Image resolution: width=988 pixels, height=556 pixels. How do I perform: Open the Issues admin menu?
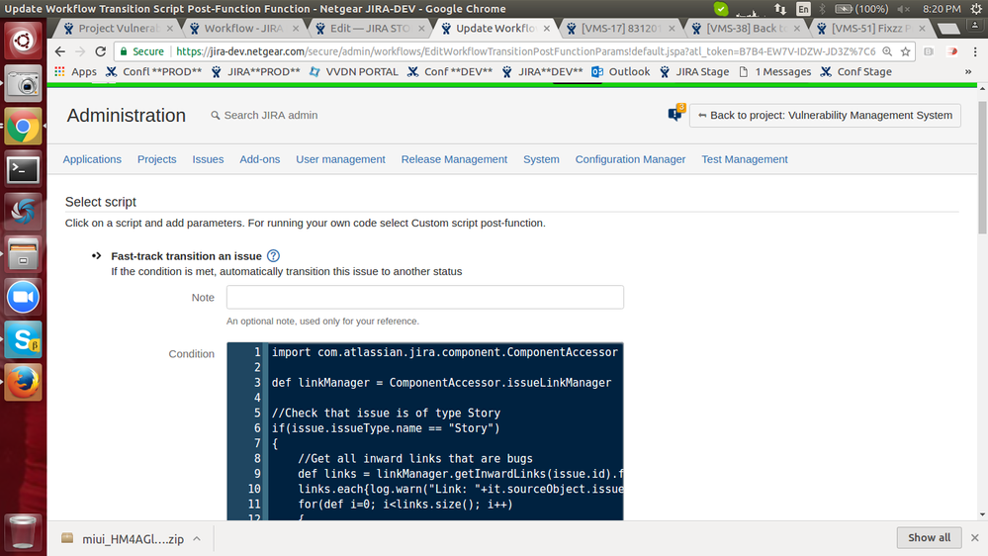(x=208, y=159)
